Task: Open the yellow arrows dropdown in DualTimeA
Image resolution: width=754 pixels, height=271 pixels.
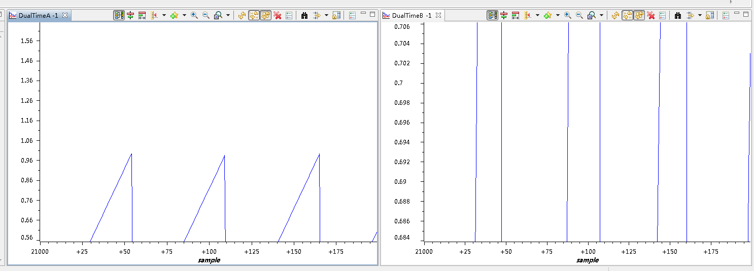Action: 326,16
